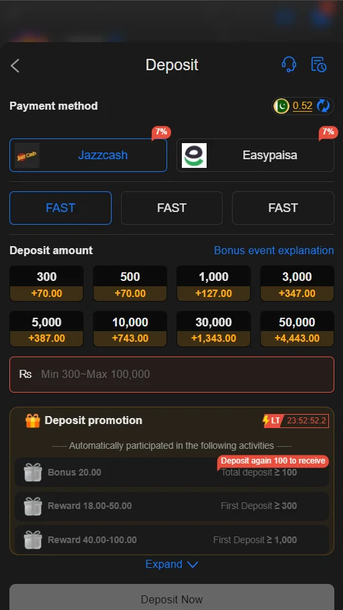Pick the 50,000 deposit amount tile
Screen dimensions: 343x610
click(x=297, y=328)
